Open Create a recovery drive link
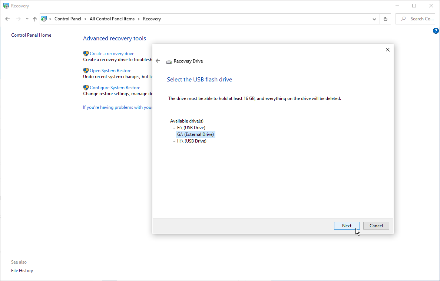 click(x=112, y=54)
